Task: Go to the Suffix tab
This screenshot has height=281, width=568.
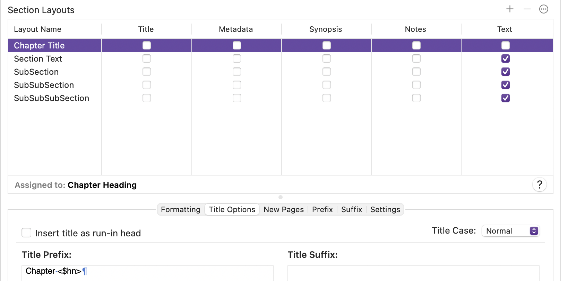Action: point(352,209)
